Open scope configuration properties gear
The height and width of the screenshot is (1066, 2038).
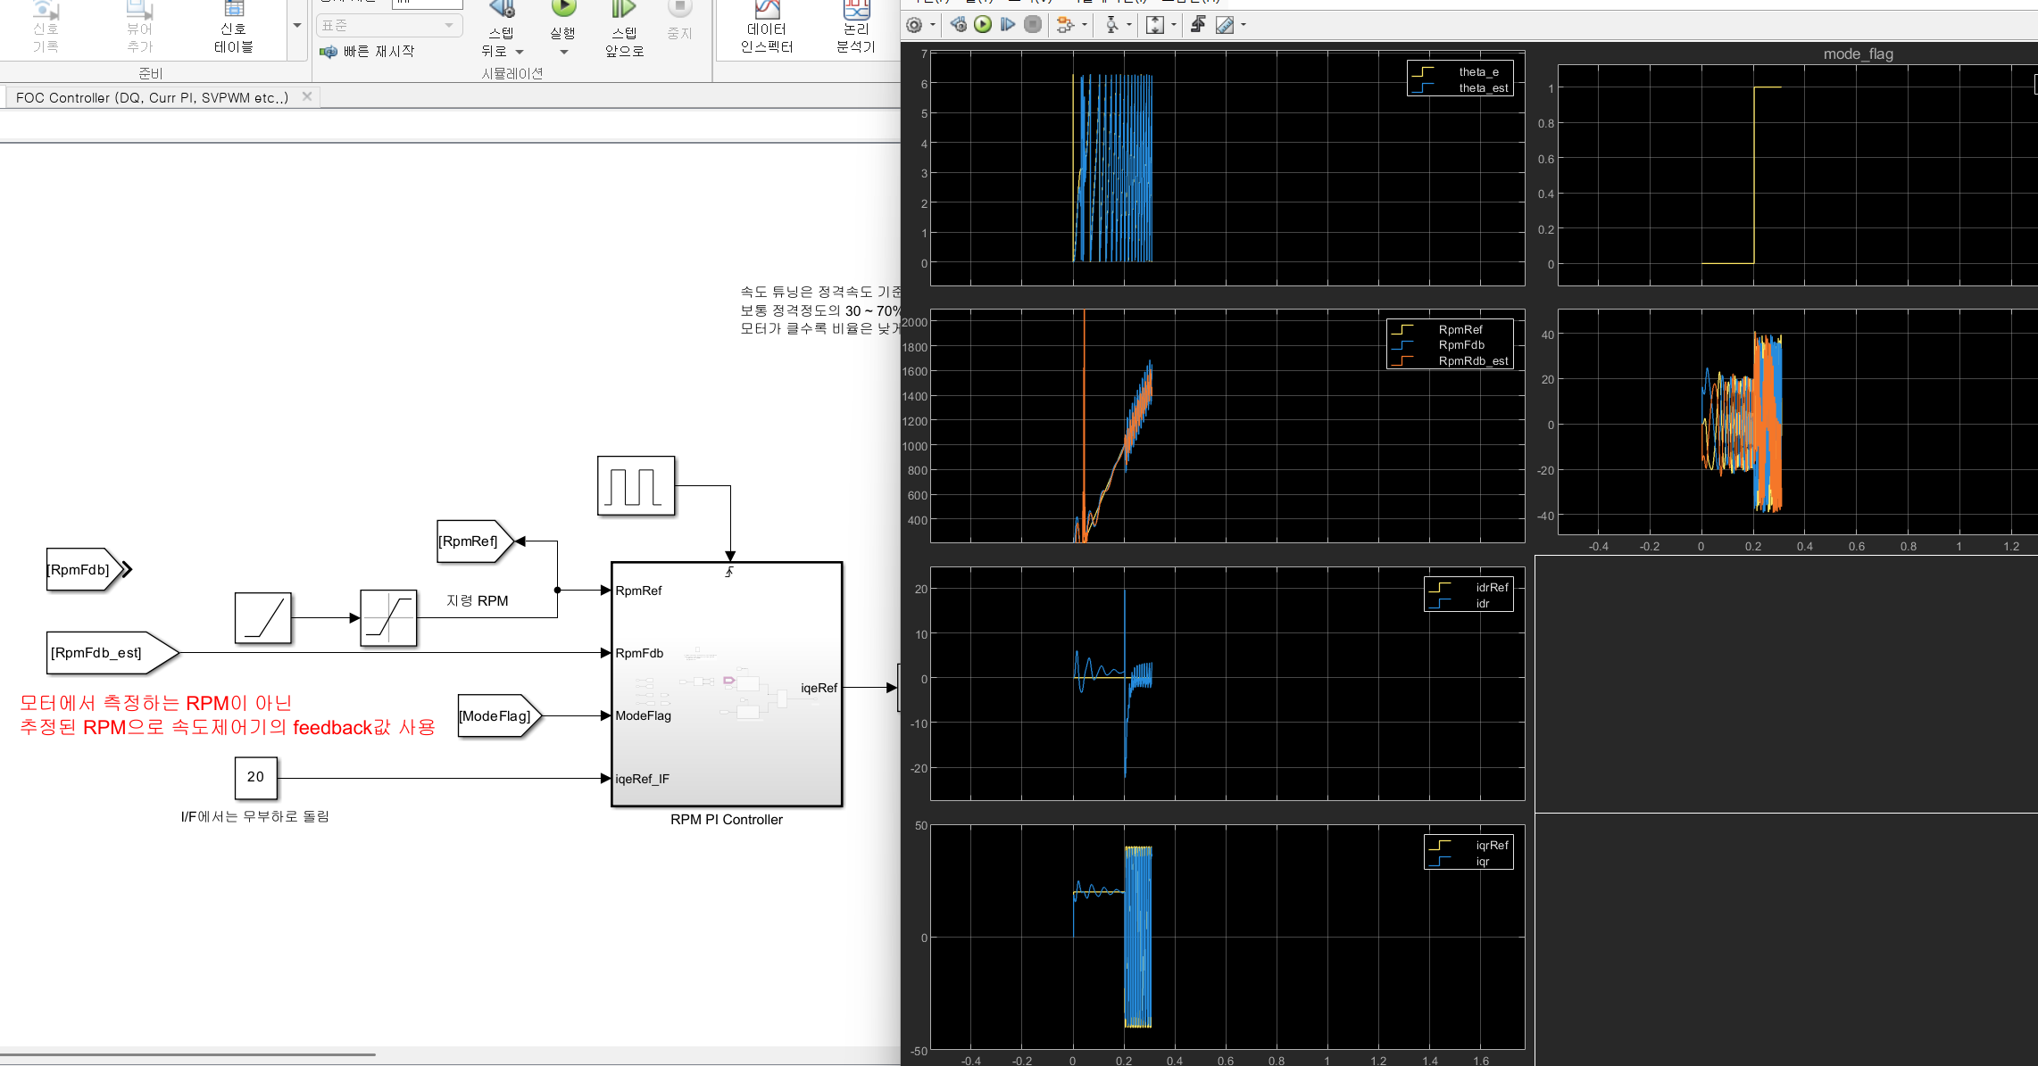click(x=914, y=25)
